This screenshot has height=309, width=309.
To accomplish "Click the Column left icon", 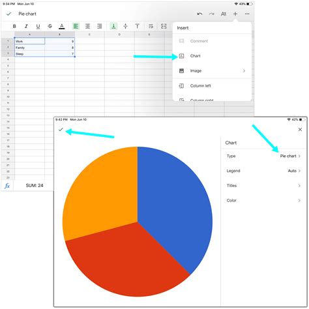I will pos(181,86).
